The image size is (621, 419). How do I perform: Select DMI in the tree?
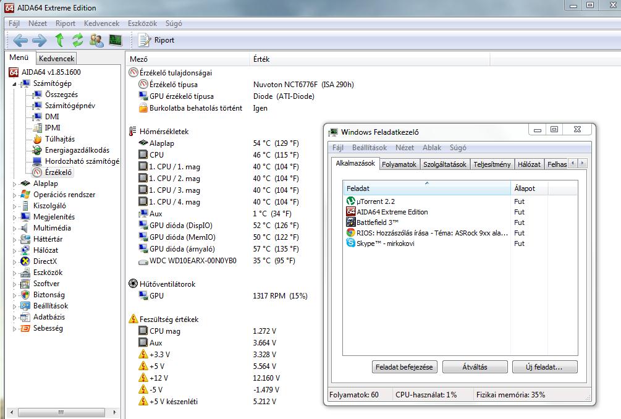[52, 116]
